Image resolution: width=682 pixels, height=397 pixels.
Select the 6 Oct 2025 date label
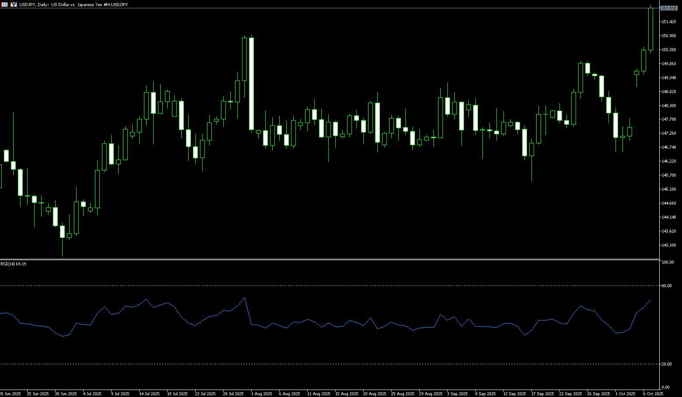pos(653,394)
